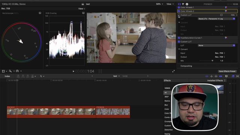Go forward in timeline history arrow
This screenshot has width=240, height=135.
[148, 76]
